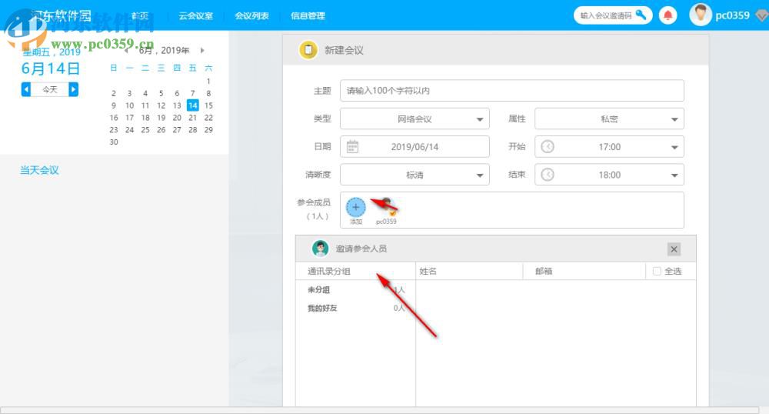This screenshot has width=769, height=414.
Task: Go to previous day with left arrow
Action: (x=26, y=89)
